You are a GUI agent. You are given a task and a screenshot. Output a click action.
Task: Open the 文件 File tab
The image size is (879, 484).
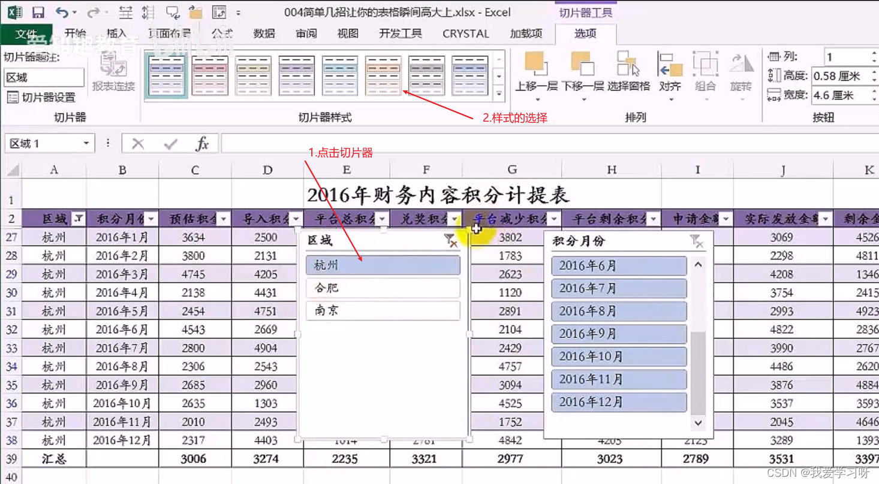pyautogui.click(x=26, y=34)
